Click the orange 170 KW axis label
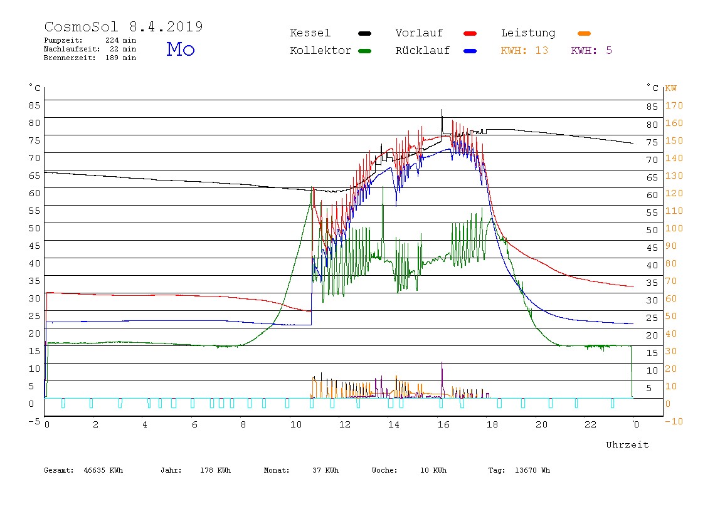This screenshot has width=720, height=509. [674, 105]
